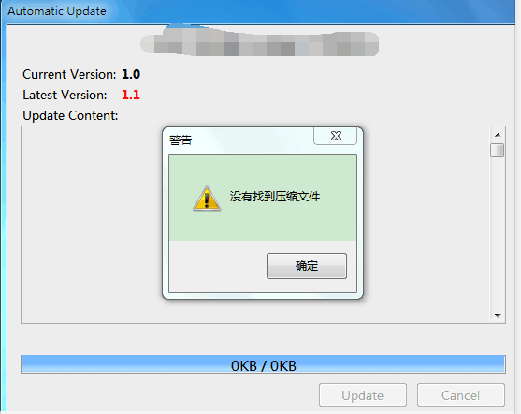The image size is (521, 414).
Task: Click the Automatic Update window title
Action: pos(57,11)
